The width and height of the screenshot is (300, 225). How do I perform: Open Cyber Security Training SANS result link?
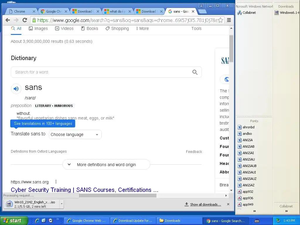(x=85, y=190)
